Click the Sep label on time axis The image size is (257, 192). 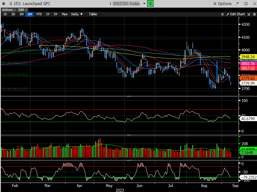(235, 186)
